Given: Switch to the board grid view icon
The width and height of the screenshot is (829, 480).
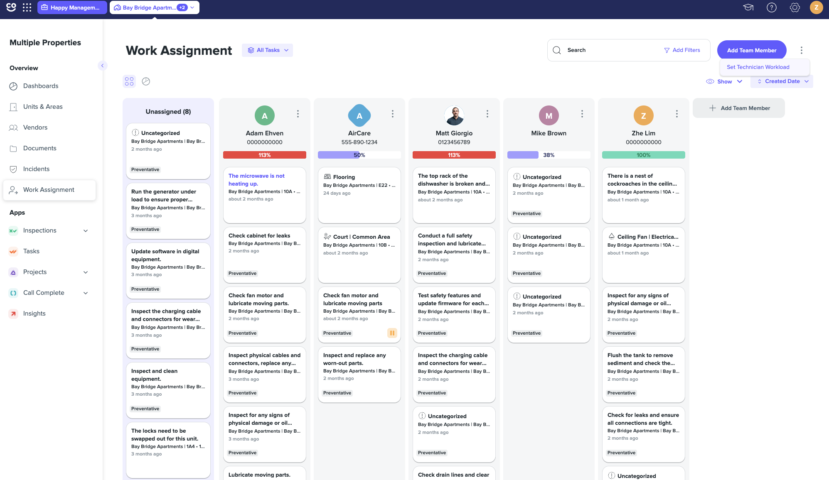Looking at the screenshot, I should pos(129,81).
